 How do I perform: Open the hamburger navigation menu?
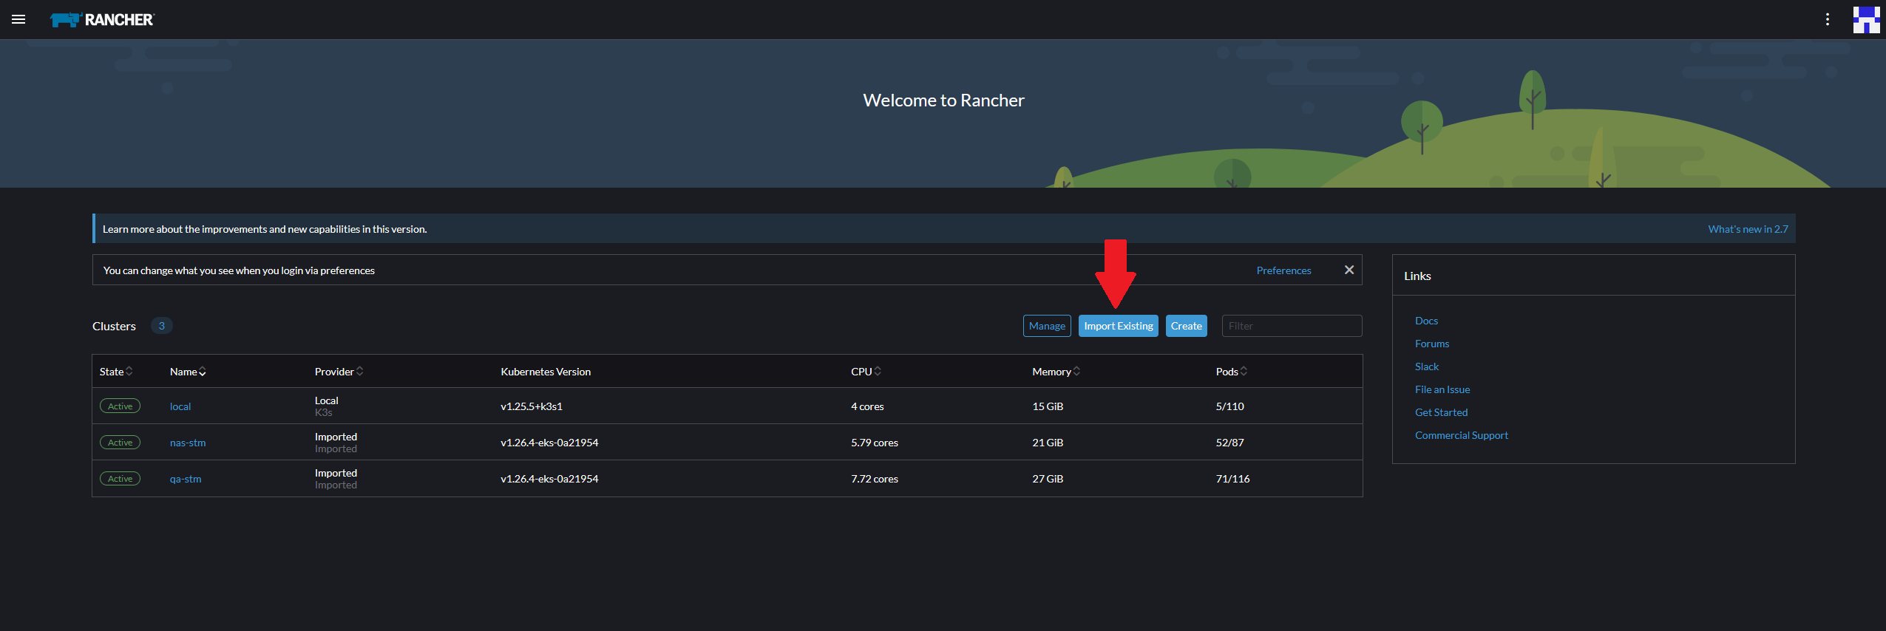(x=18, y=20)
